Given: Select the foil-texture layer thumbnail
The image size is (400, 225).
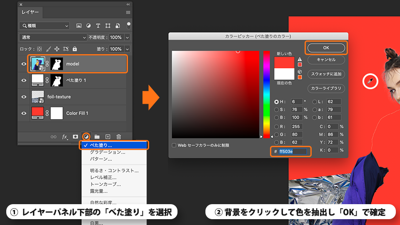Looking at the screenshot, I should 37,97.
